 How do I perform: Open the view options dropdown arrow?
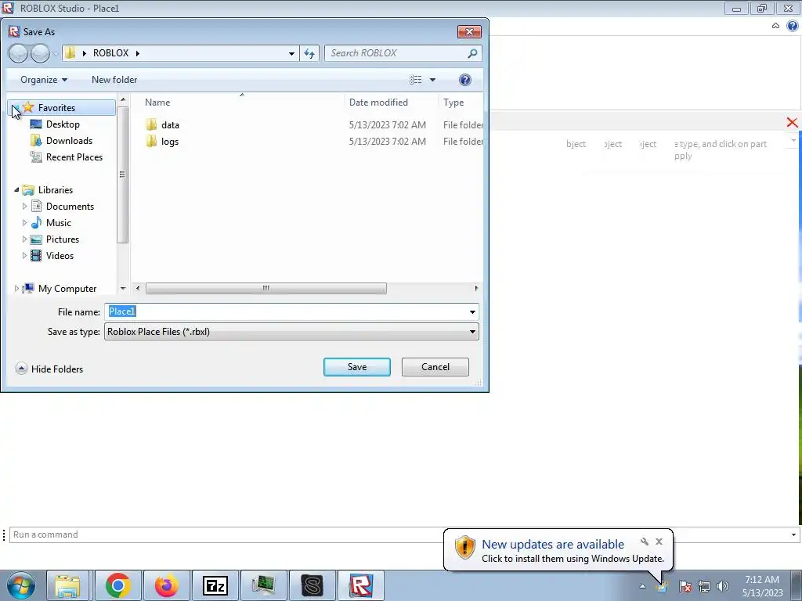click(432, 80)
